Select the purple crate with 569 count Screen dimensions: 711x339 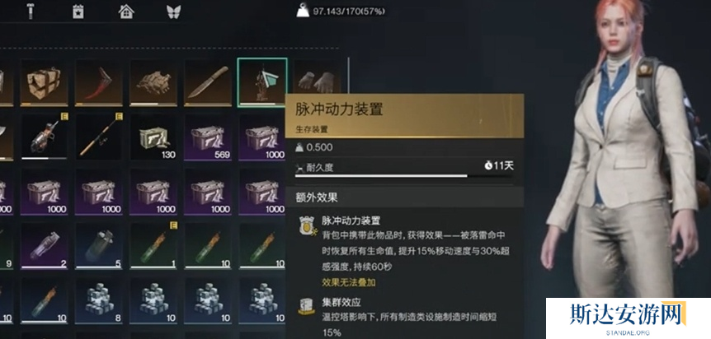pyautogui.click(x=208, y=137)
